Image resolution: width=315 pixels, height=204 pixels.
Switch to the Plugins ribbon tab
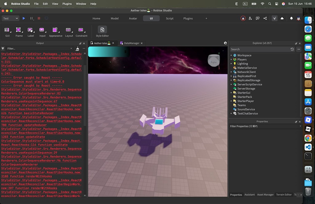click(188, 18)
